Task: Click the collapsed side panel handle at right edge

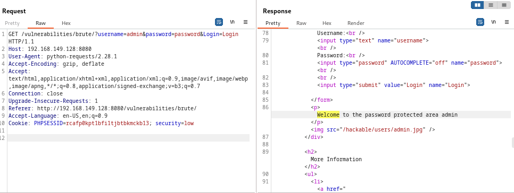Action: 513,143
